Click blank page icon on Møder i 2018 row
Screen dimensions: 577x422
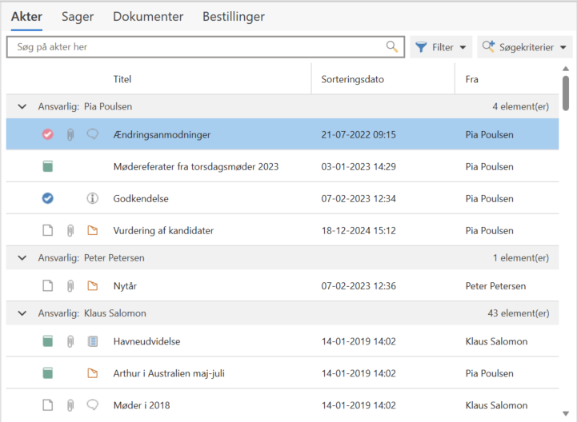click(48, 405)
